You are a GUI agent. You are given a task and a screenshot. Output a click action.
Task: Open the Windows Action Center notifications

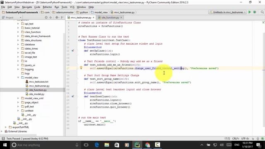tap(258, 145)
